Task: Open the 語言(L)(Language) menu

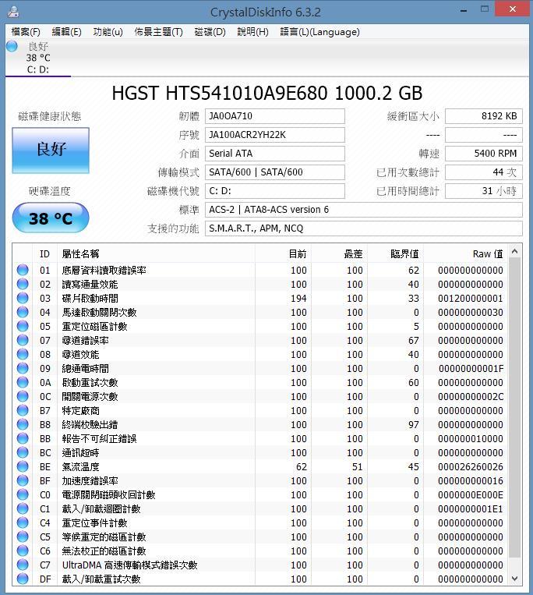Action: pyautogui.click(x=319, y=32)
